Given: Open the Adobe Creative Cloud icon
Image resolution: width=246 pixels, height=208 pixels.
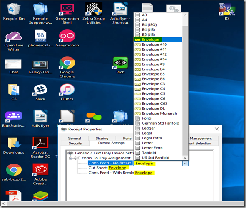Looking at the screenshot, I should point(40,174).
